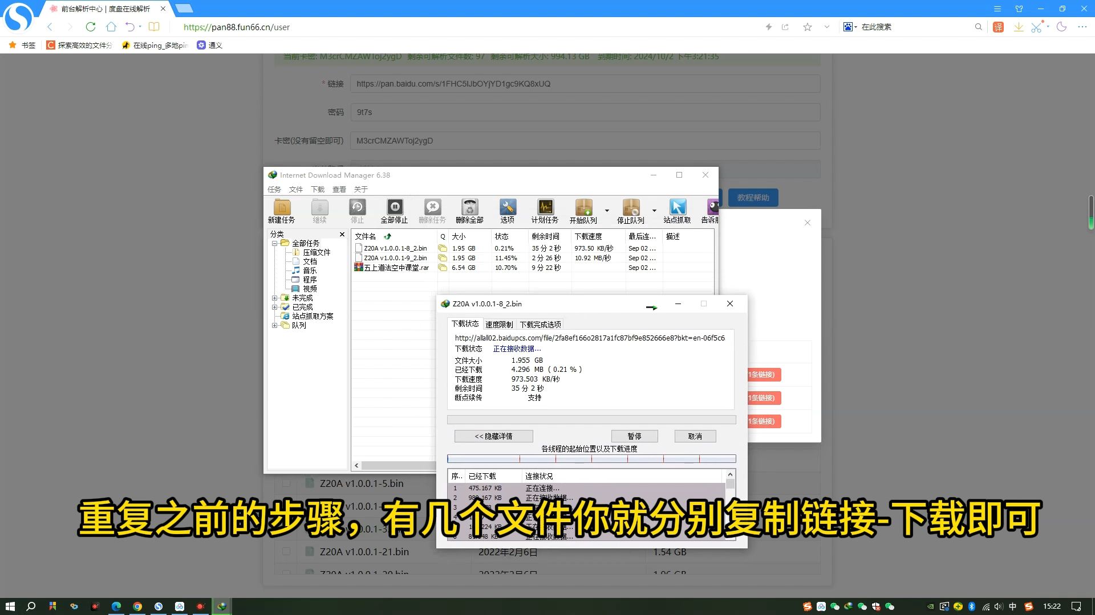Open Windows Start menu
1095x615 pixels.
pyautogui.click(x=10, y=606)
